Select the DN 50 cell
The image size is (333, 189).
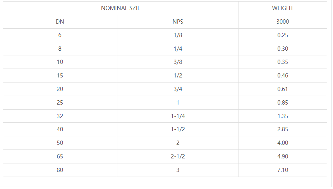click(x=60, y=143)
